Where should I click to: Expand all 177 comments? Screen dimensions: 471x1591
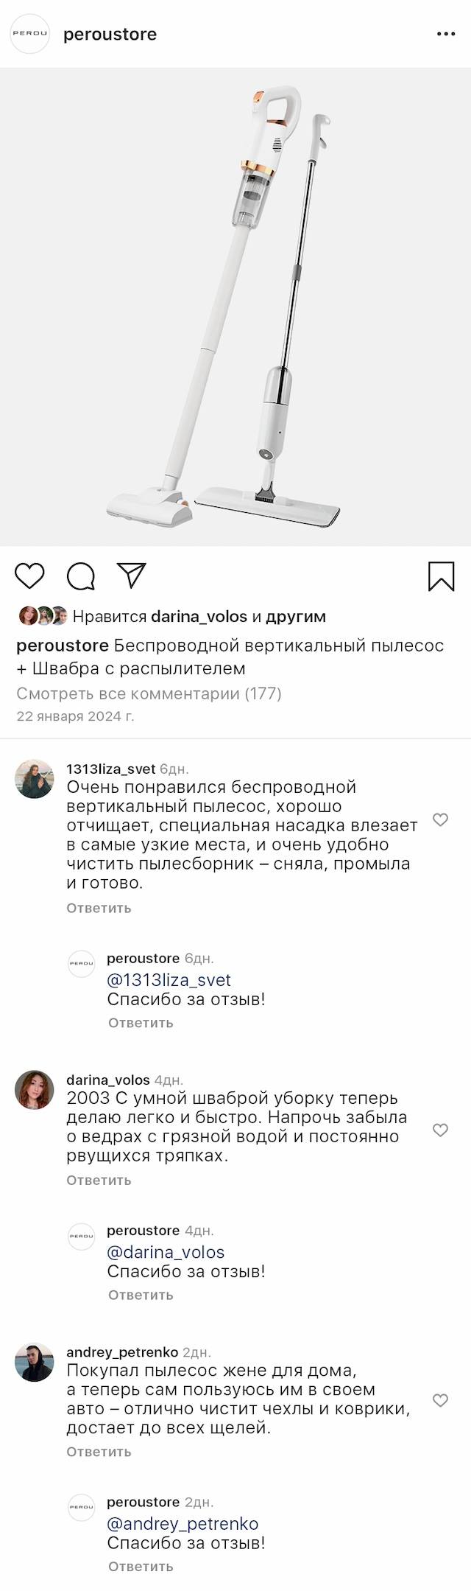tap(149, 693)
